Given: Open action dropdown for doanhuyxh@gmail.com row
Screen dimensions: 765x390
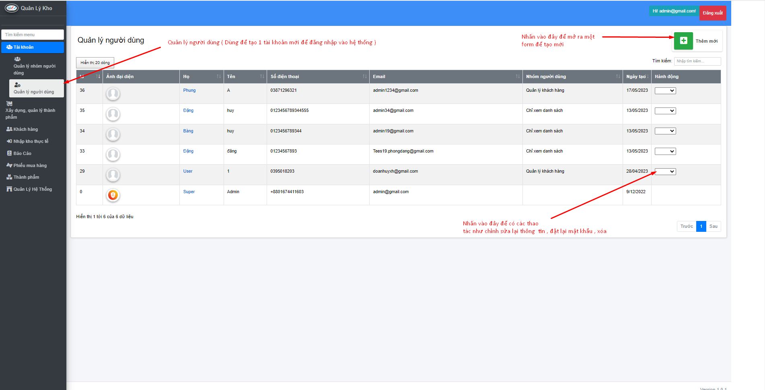Looking at the screenshot, I should pyautogui.click(x=665, y=171).
